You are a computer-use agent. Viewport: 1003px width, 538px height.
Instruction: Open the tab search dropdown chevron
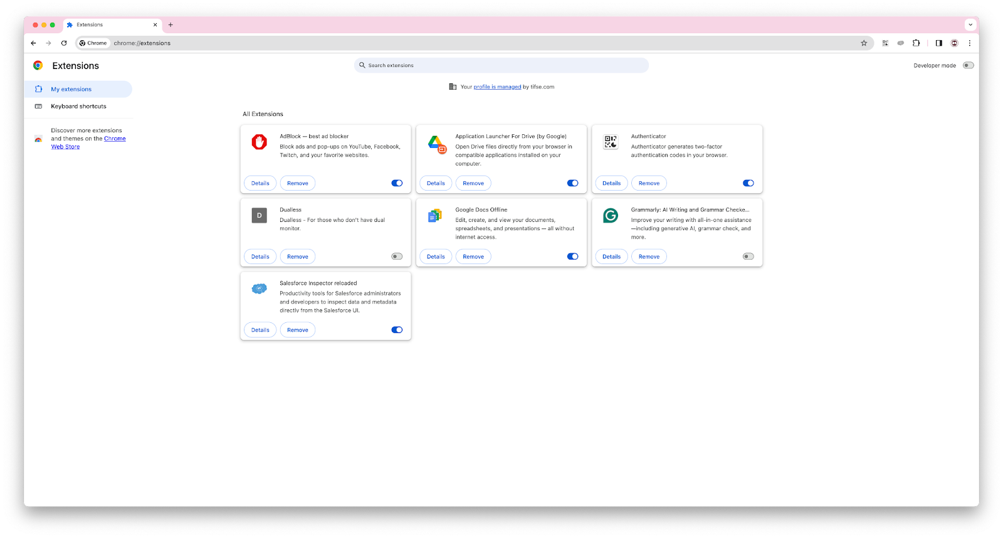(970, 25)
